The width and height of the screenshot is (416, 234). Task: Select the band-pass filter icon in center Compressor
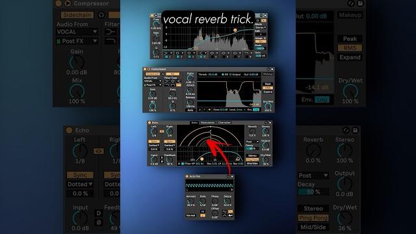tap(173, 85)
